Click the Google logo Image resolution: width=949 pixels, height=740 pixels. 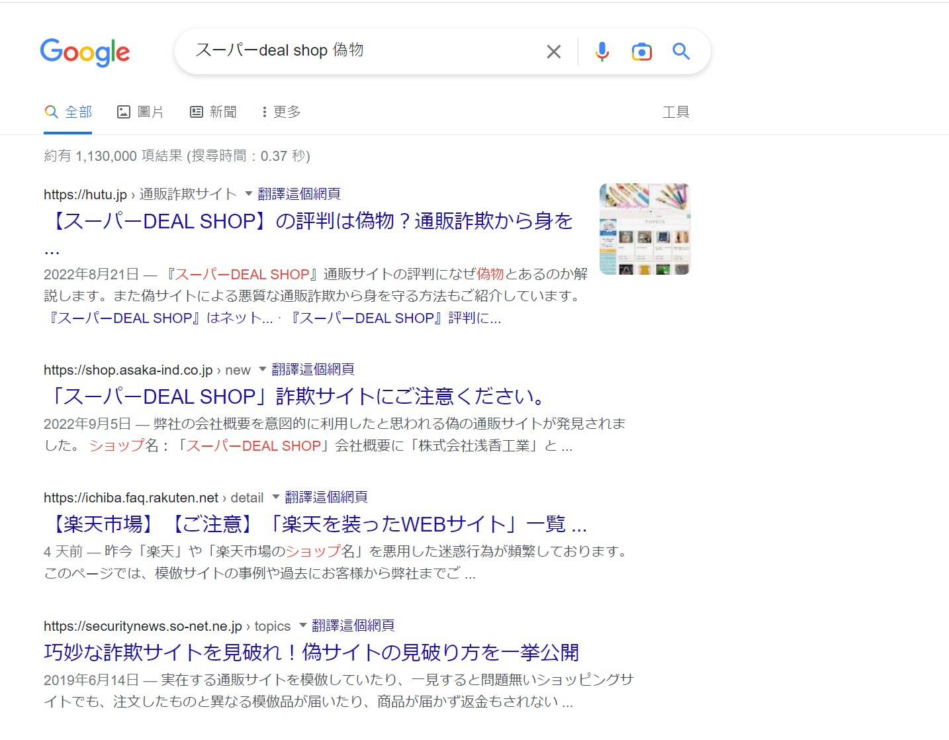85,52
